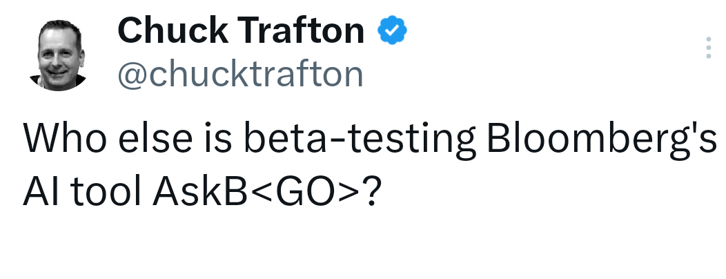Click the blue verified checkmark badge
Screen dimensions: 726x279
[392, 30]
